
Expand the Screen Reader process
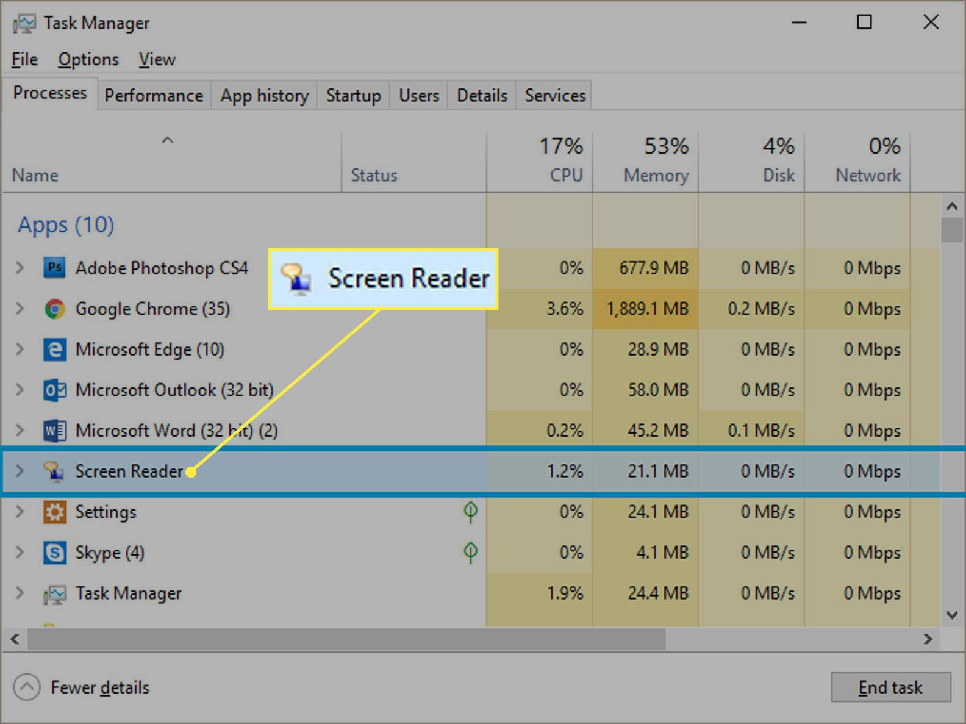click(20, 471)
